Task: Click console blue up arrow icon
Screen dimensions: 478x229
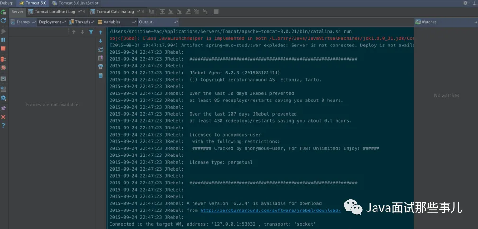Action: (x=101, y=32)
